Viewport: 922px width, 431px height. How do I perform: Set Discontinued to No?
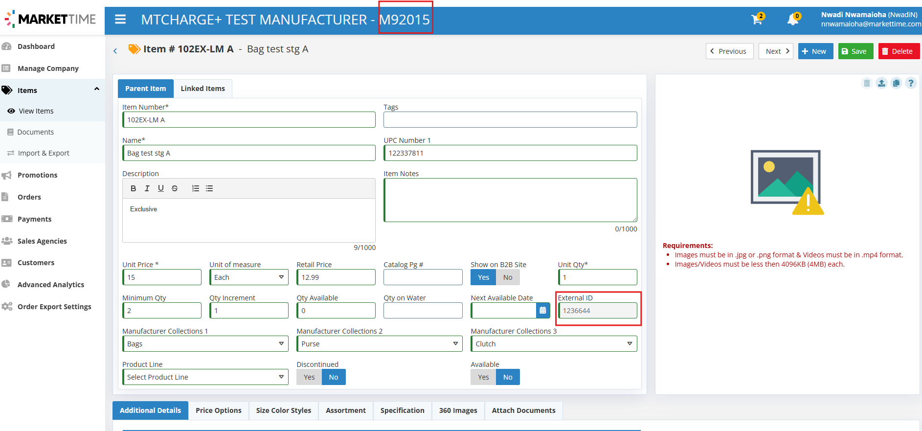(x=334, y=377)
